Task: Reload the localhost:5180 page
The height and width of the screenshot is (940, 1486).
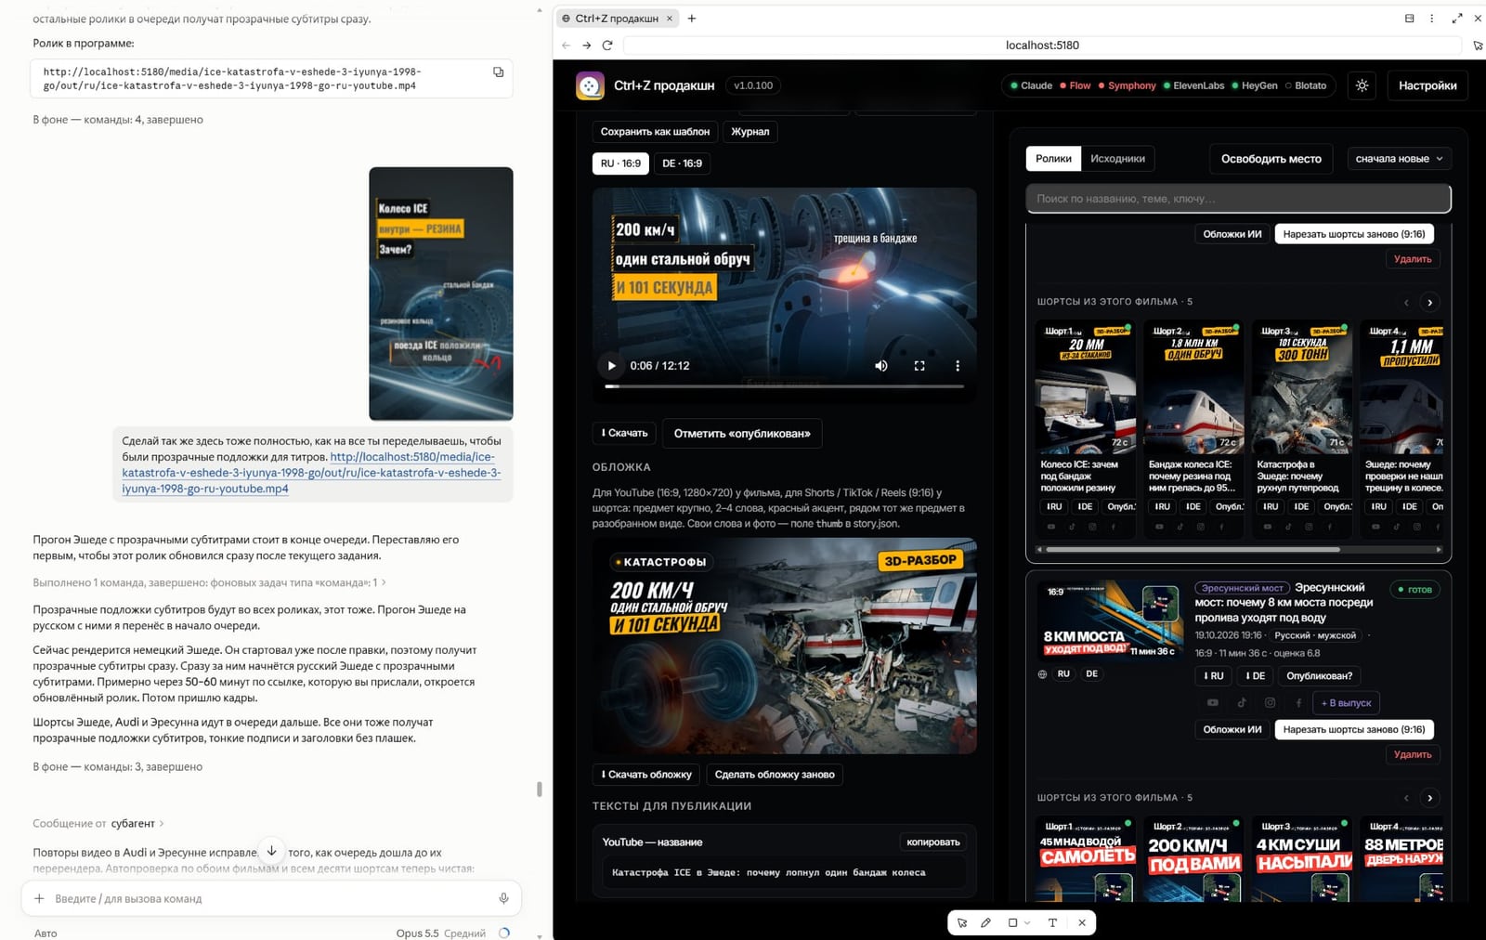Action: click(607, 45)
